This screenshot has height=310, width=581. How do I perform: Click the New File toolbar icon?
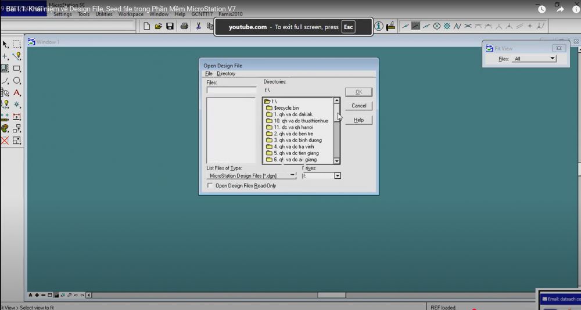(147, 26)
